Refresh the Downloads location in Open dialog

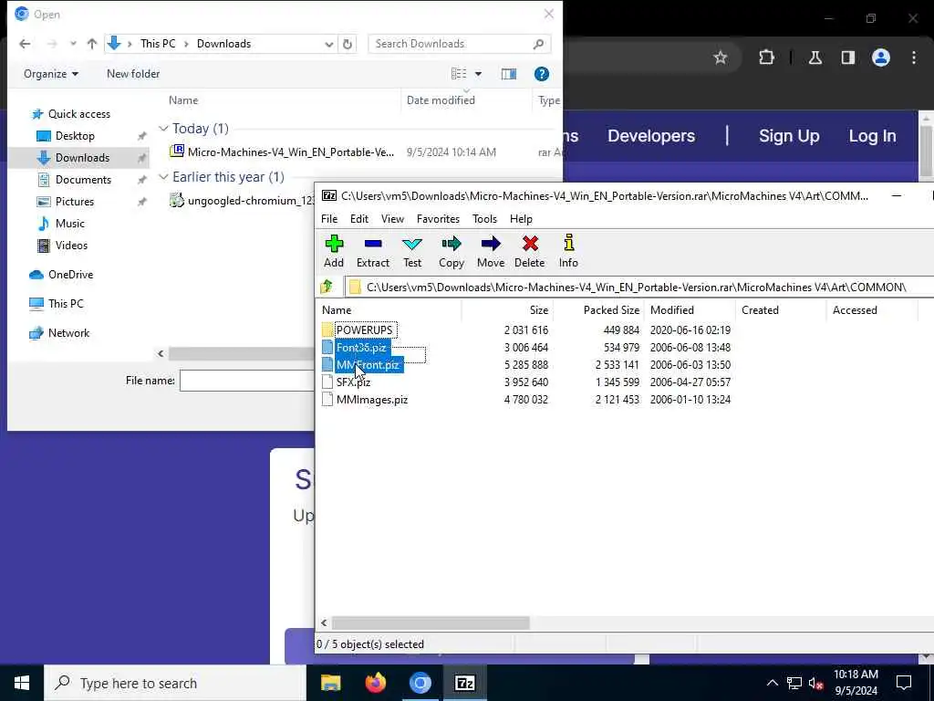348,44
